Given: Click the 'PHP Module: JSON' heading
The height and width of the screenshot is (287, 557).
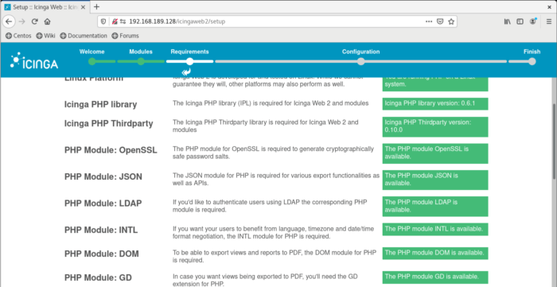Looking at the screenshot, I should [103, 176].
